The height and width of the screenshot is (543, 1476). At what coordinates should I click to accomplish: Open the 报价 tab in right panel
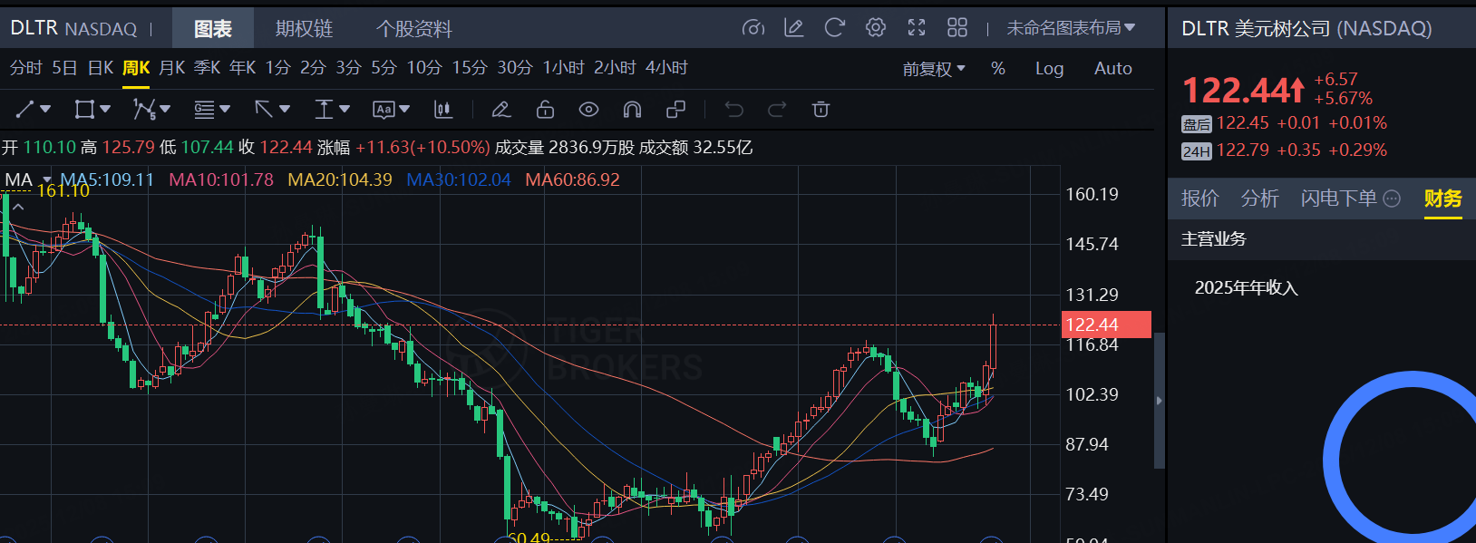coord(1200,199)
